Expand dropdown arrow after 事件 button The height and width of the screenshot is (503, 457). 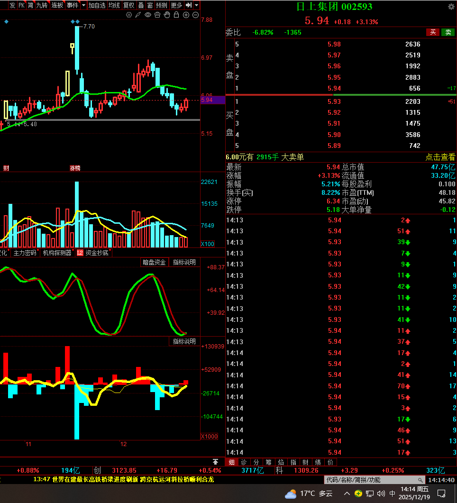pos(83,5)
